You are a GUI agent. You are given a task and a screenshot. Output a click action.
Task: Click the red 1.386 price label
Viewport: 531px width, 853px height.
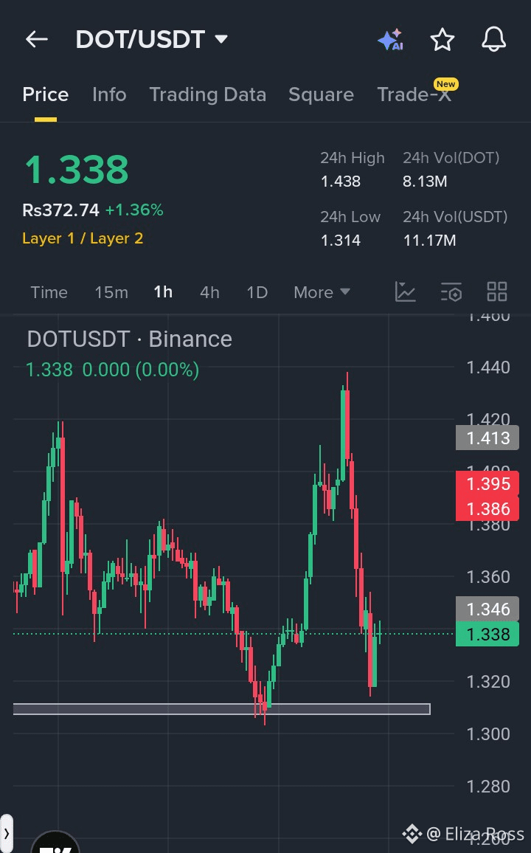click(x=487, y=508)
